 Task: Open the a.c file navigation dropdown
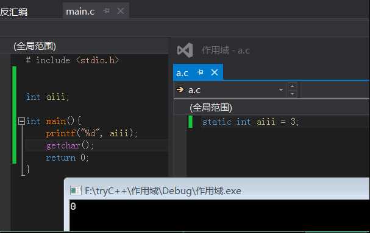280,90
